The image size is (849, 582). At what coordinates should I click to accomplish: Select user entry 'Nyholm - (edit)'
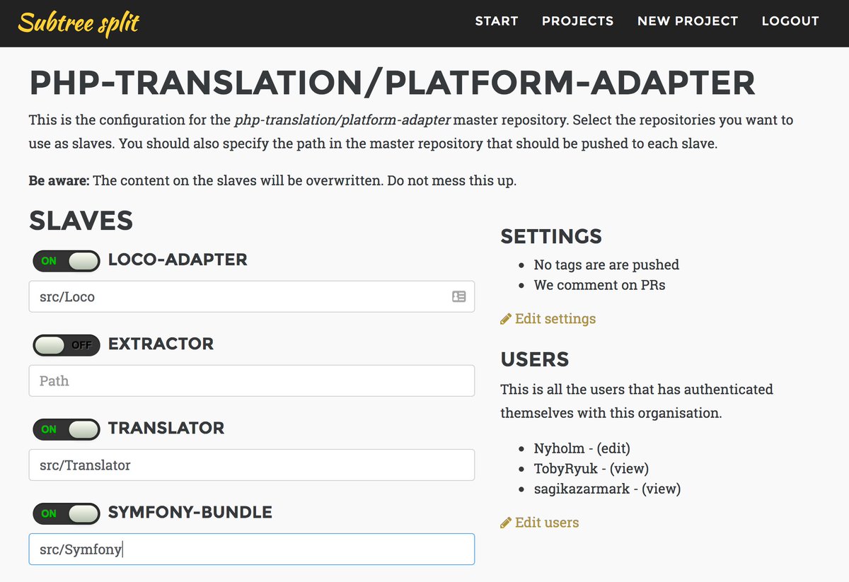coord(582,448)
